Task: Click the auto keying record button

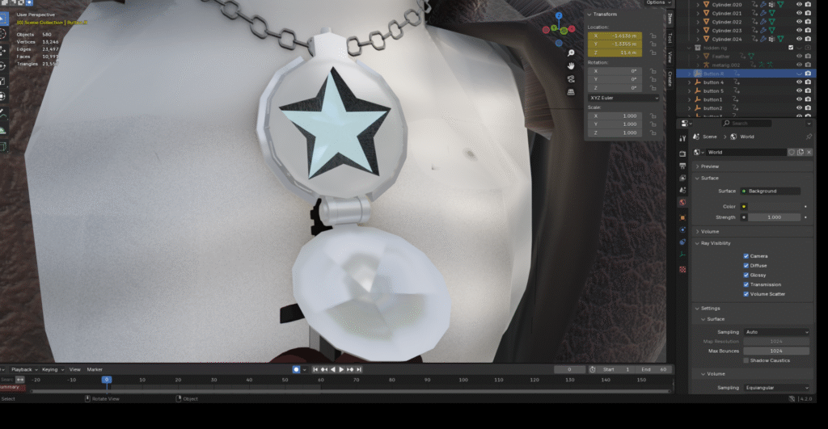Action: coord(296,369)
